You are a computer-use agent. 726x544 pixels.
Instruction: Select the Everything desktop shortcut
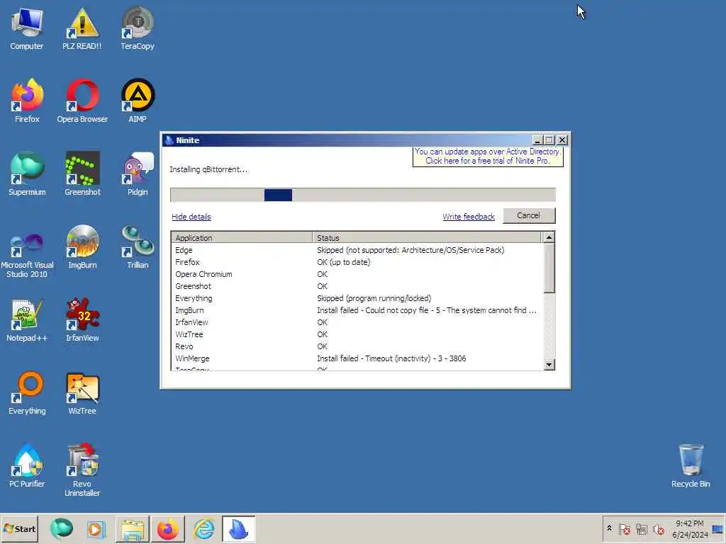click(x=27, y=393)
